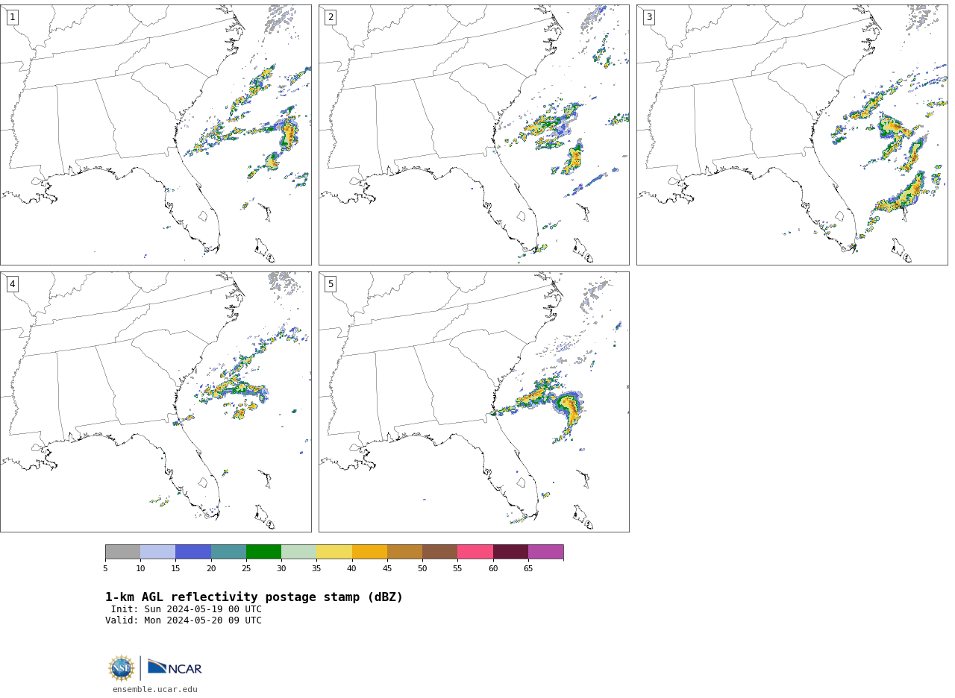955x698 pixels.
Task: Click the 'Valid: Mon 2024-05-20 09 UTC' text
Action: point(184,620)
